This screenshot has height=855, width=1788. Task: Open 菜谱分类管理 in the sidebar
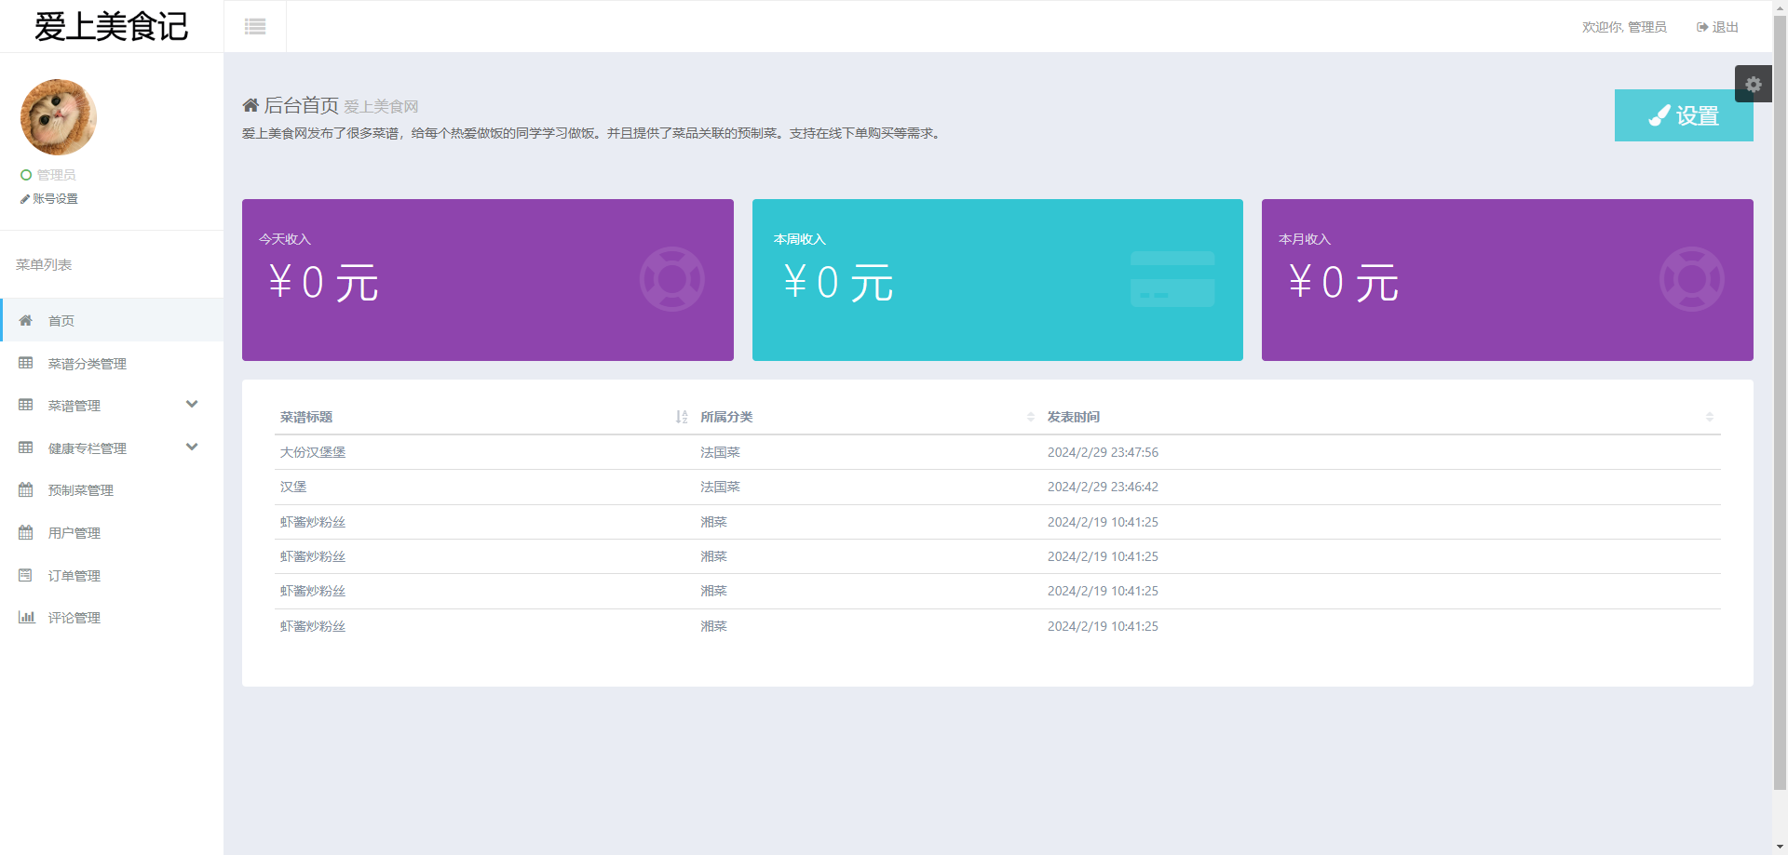[x=112, y=363]
